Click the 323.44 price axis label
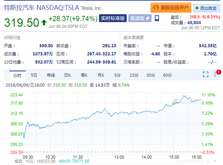 (17, 95)
